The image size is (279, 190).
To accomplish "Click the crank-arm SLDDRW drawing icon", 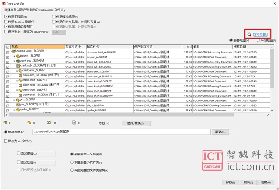I will [21, 76].
